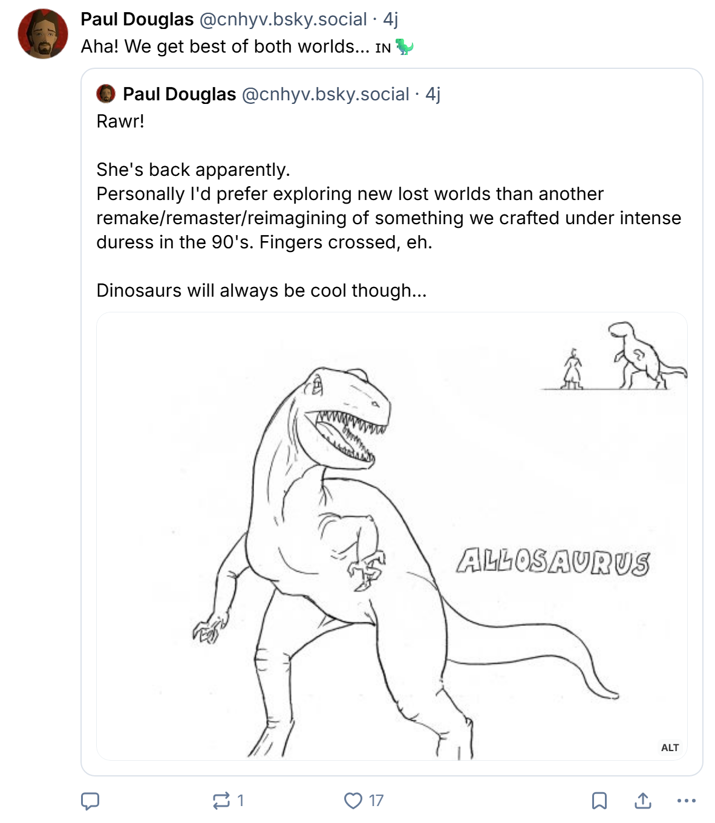The width and height of the screenshot is (715, 823).
Task: Click the small avatar in the quoted post
Action: point(106,94)
